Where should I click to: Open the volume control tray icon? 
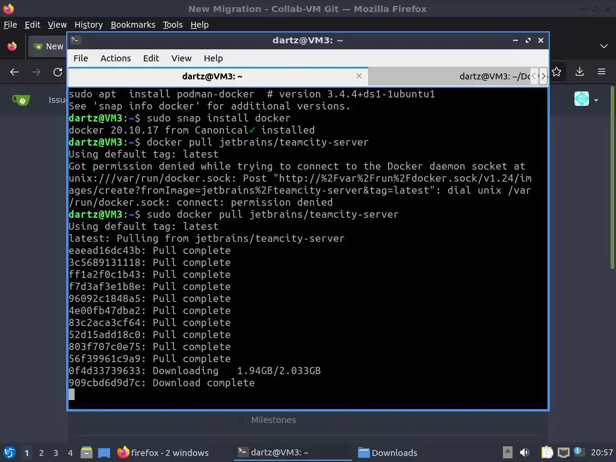click(525, 452)
